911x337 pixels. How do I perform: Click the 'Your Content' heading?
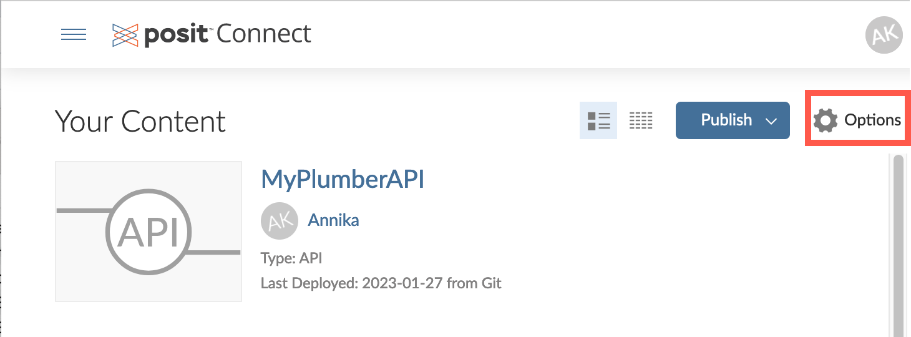[140, 121]
